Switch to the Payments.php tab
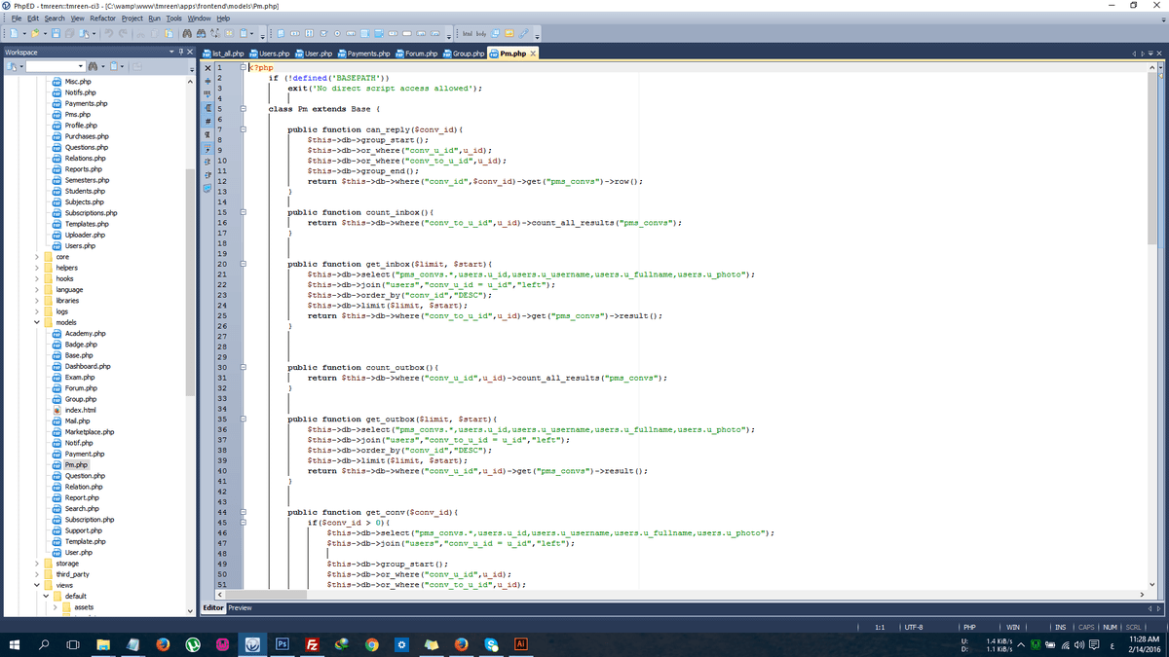The width and height of the screenshot is (1169, 657). (x=368, y=53)
